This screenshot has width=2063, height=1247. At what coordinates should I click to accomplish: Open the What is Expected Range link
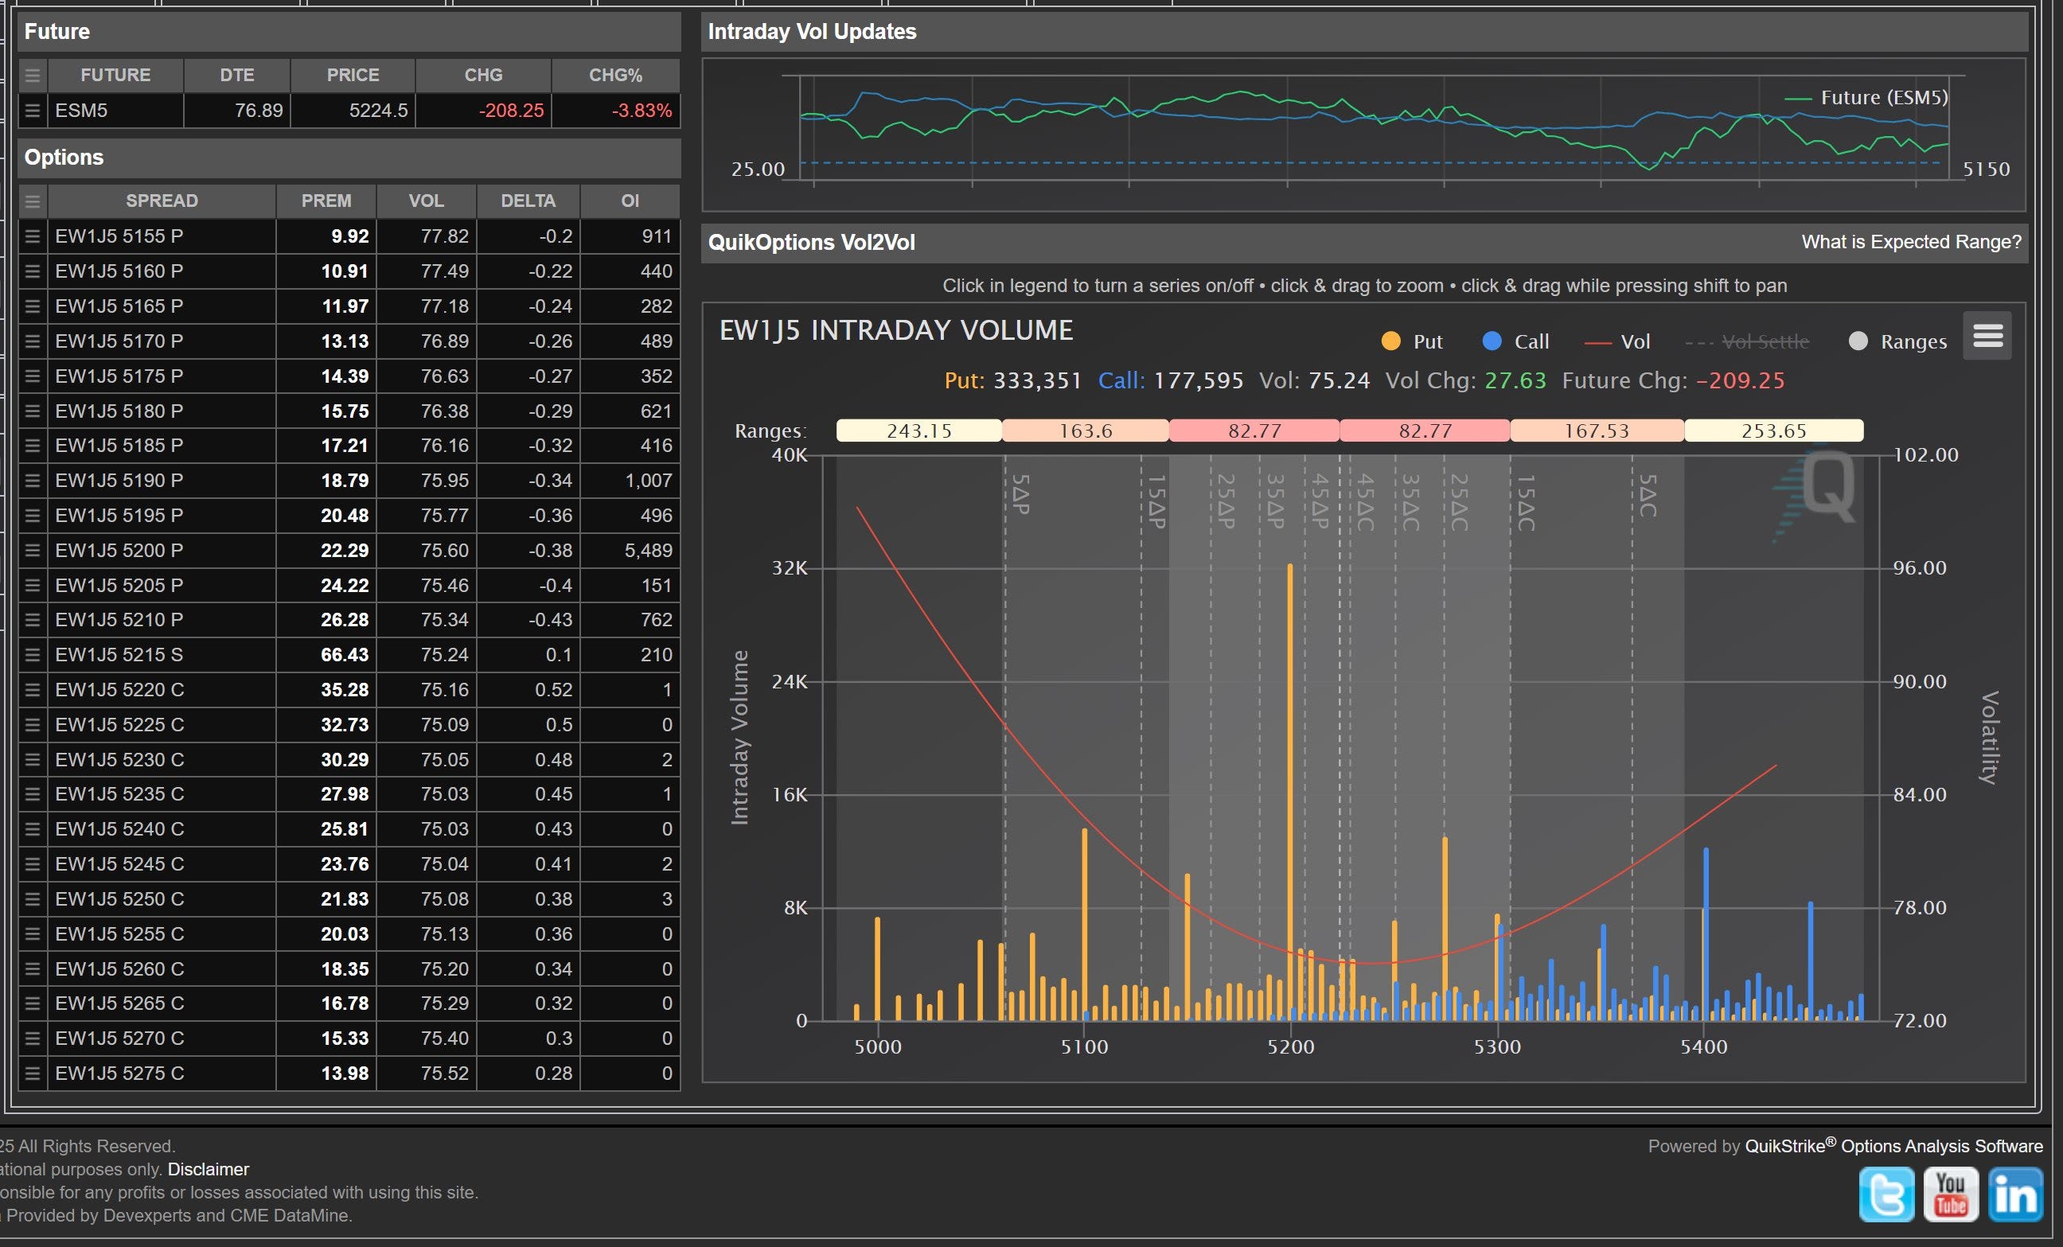pyautogui.click(x=1912, y=242)
